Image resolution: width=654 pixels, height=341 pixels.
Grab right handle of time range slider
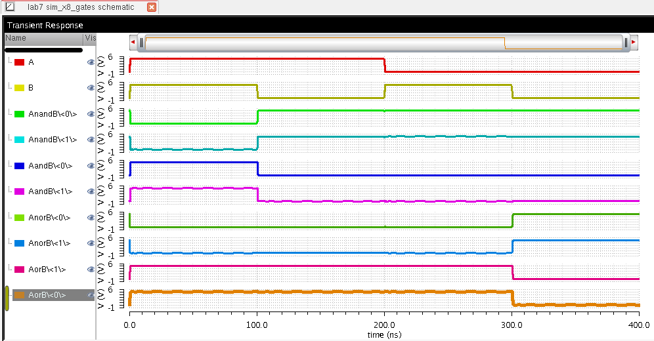point(626,43)
